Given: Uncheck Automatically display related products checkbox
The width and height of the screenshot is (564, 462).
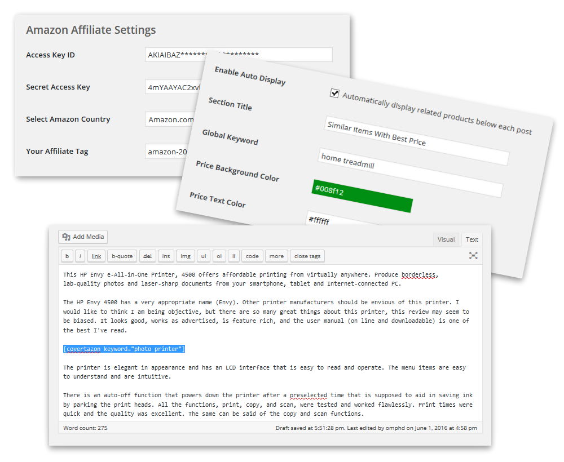Looking at the screenshot, I should pos(334,93).
